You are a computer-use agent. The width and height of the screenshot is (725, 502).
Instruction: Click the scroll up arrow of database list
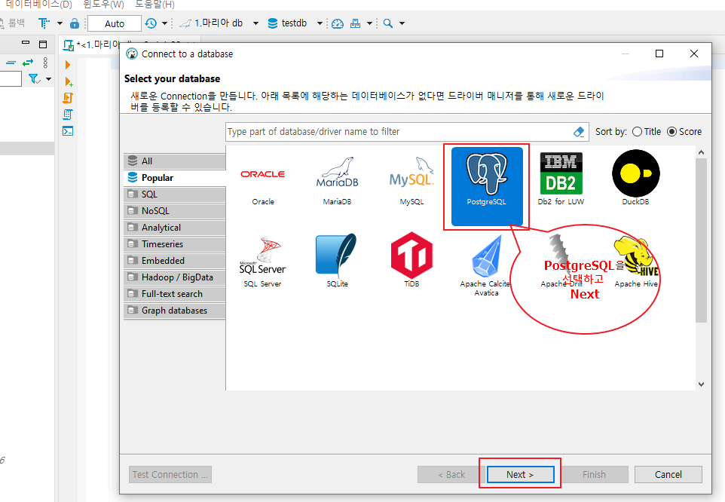701,152
